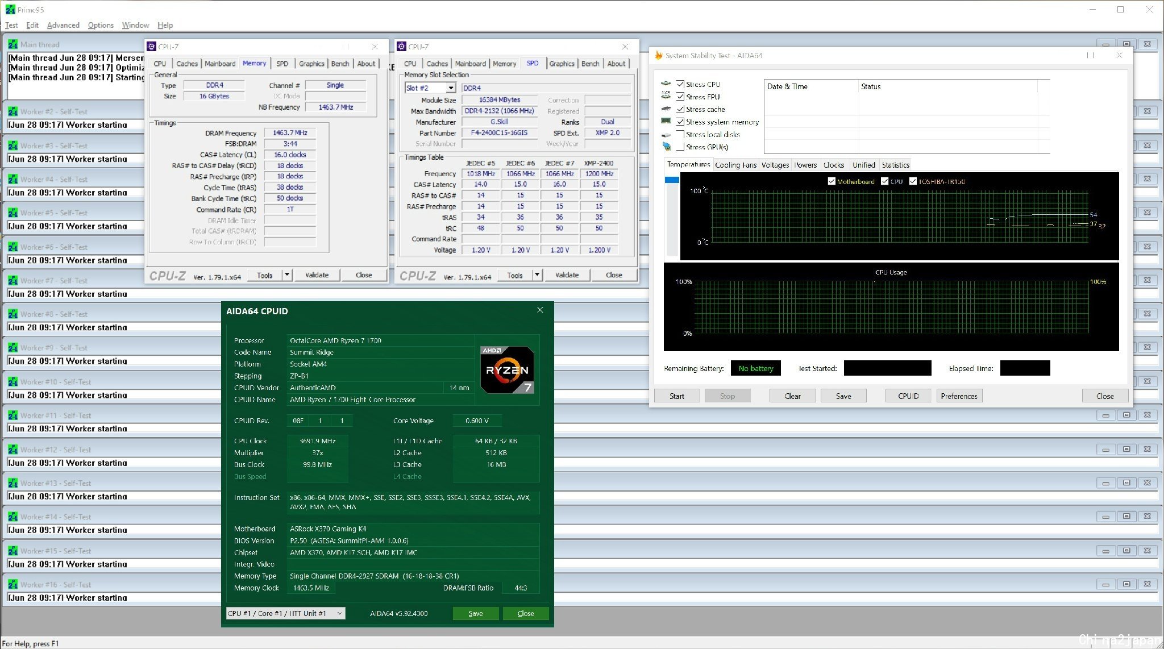
Task: Click the blue graph scroll indicator bar in AIDA64
Action: click(672, 180)
